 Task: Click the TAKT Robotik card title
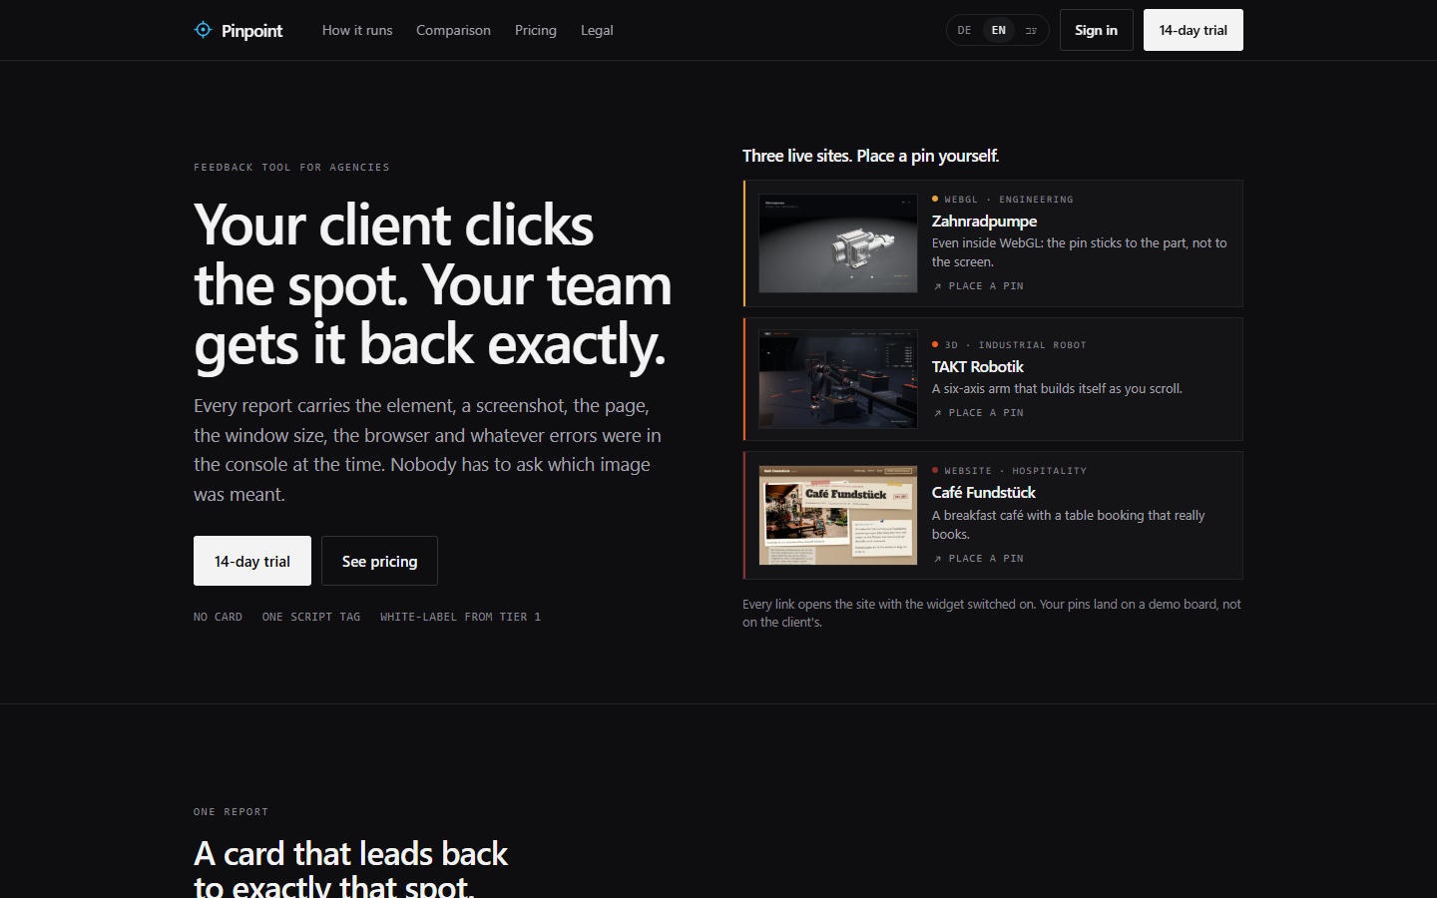point(978,367)
